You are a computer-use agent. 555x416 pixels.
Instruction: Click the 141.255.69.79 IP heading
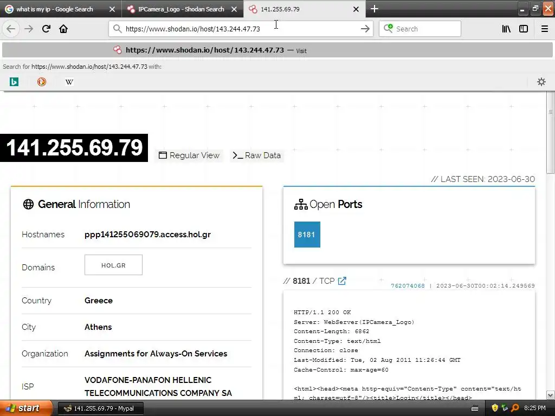pos(74,148)
